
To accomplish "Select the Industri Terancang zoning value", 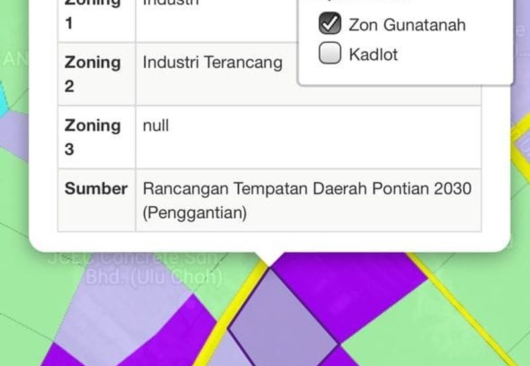I will (212, 63).
